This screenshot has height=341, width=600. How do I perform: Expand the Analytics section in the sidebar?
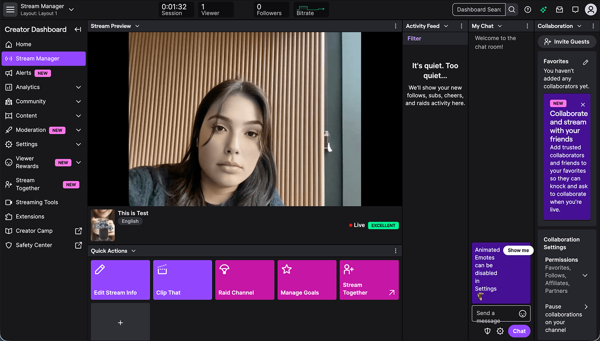click(77, 87)
